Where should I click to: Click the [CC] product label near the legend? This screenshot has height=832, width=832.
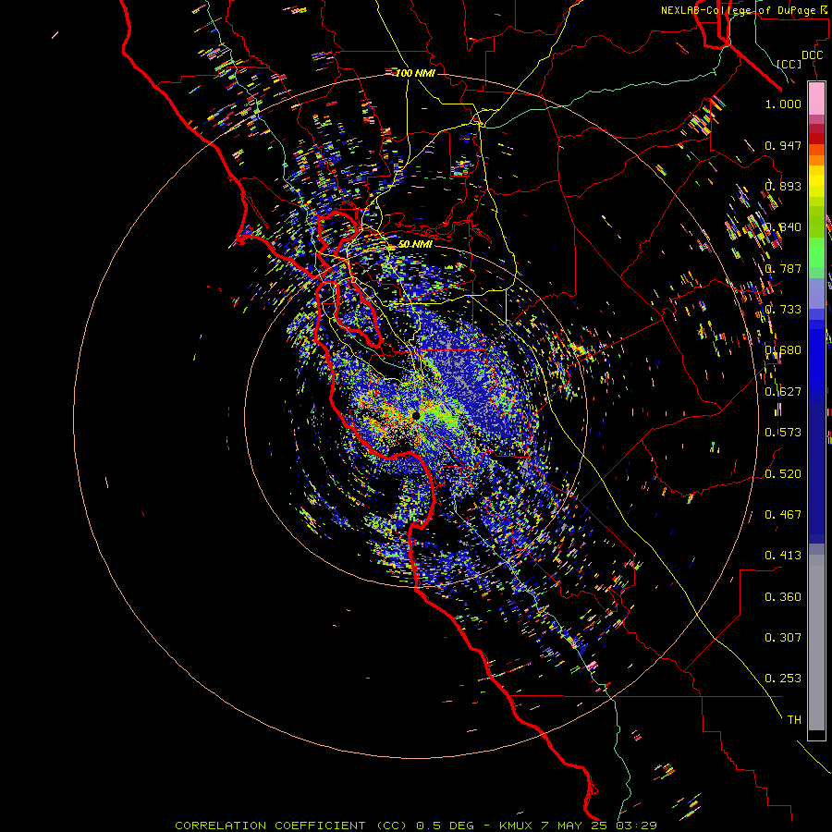(x=789, y=64)
